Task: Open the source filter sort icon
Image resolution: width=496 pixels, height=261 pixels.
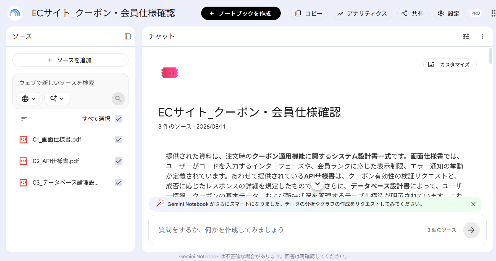Action: [x=24, y=119]
